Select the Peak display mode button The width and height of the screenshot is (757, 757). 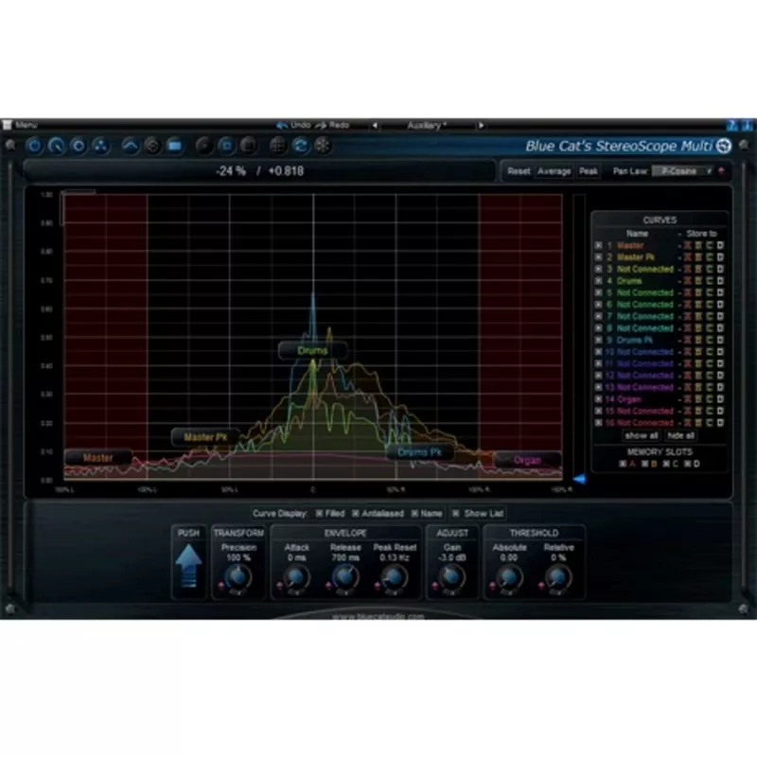pyautogui.click(x=588, y=171)
